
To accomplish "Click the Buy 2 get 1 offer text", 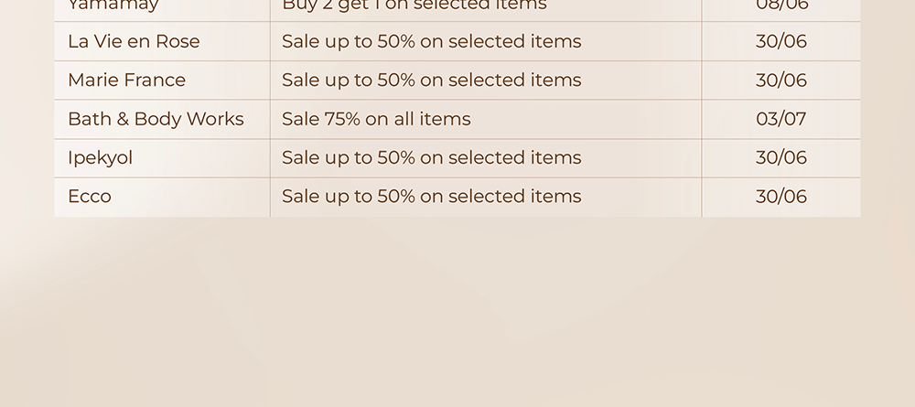I will point(414,5).
